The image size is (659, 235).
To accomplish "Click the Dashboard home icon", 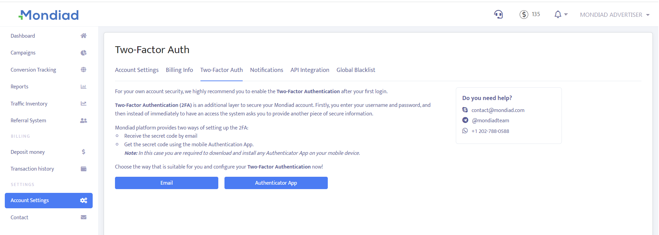I will tap(83, 36).
